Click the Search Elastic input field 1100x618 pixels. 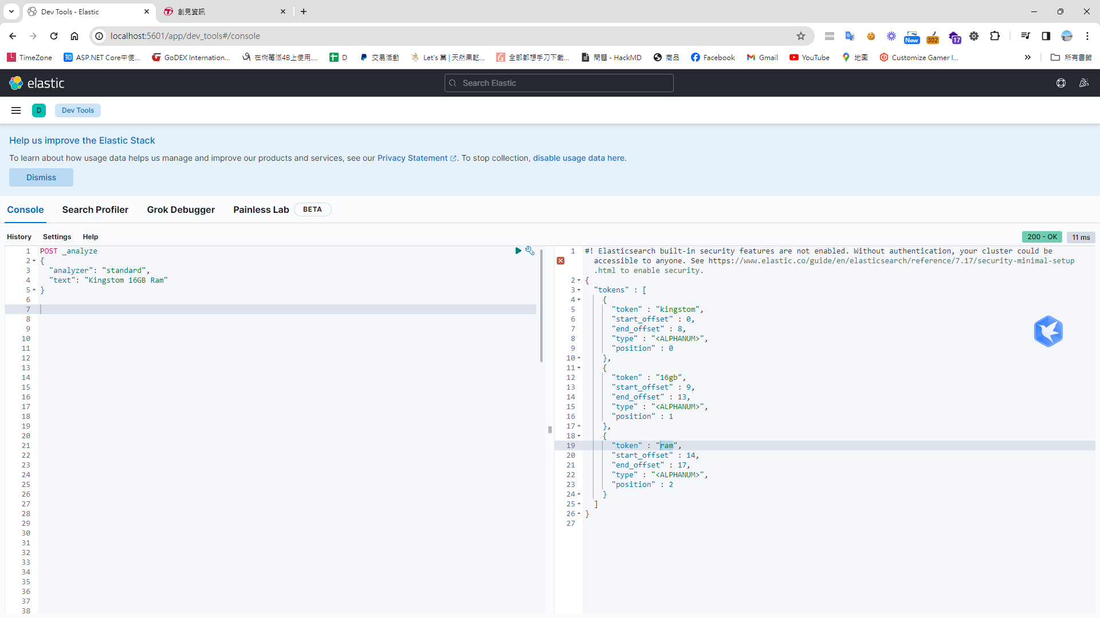(x=559, y=83)
